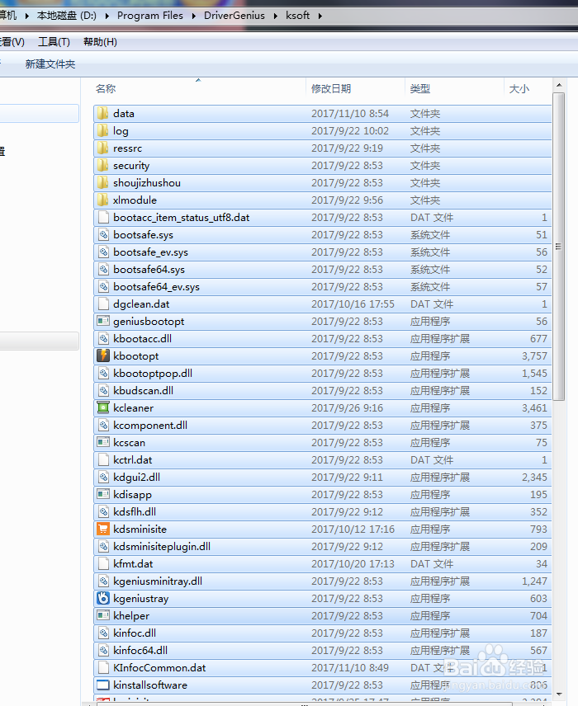
Task: Expand breadcrumb arrow after Program Files
Action: tap(193, 16)
